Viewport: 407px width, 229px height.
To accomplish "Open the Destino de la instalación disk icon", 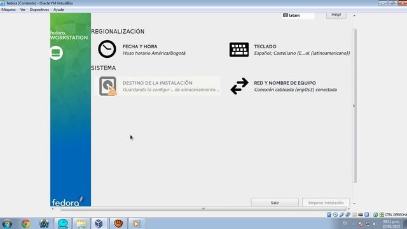I will 107,86.
